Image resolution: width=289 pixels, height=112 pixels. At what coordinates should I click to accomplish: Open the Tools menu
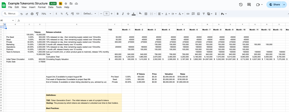click(x=59, y=7)
